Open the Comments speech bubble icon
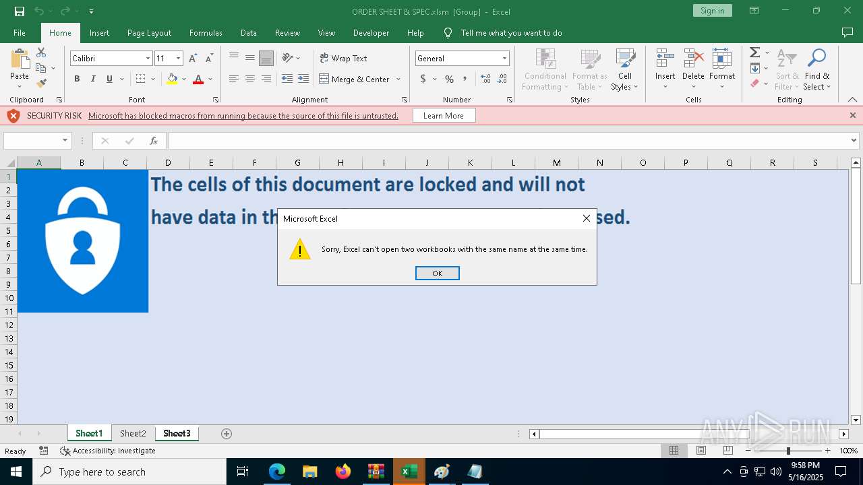Viewport: 863px width, 485px height. (x=847, y=32)
